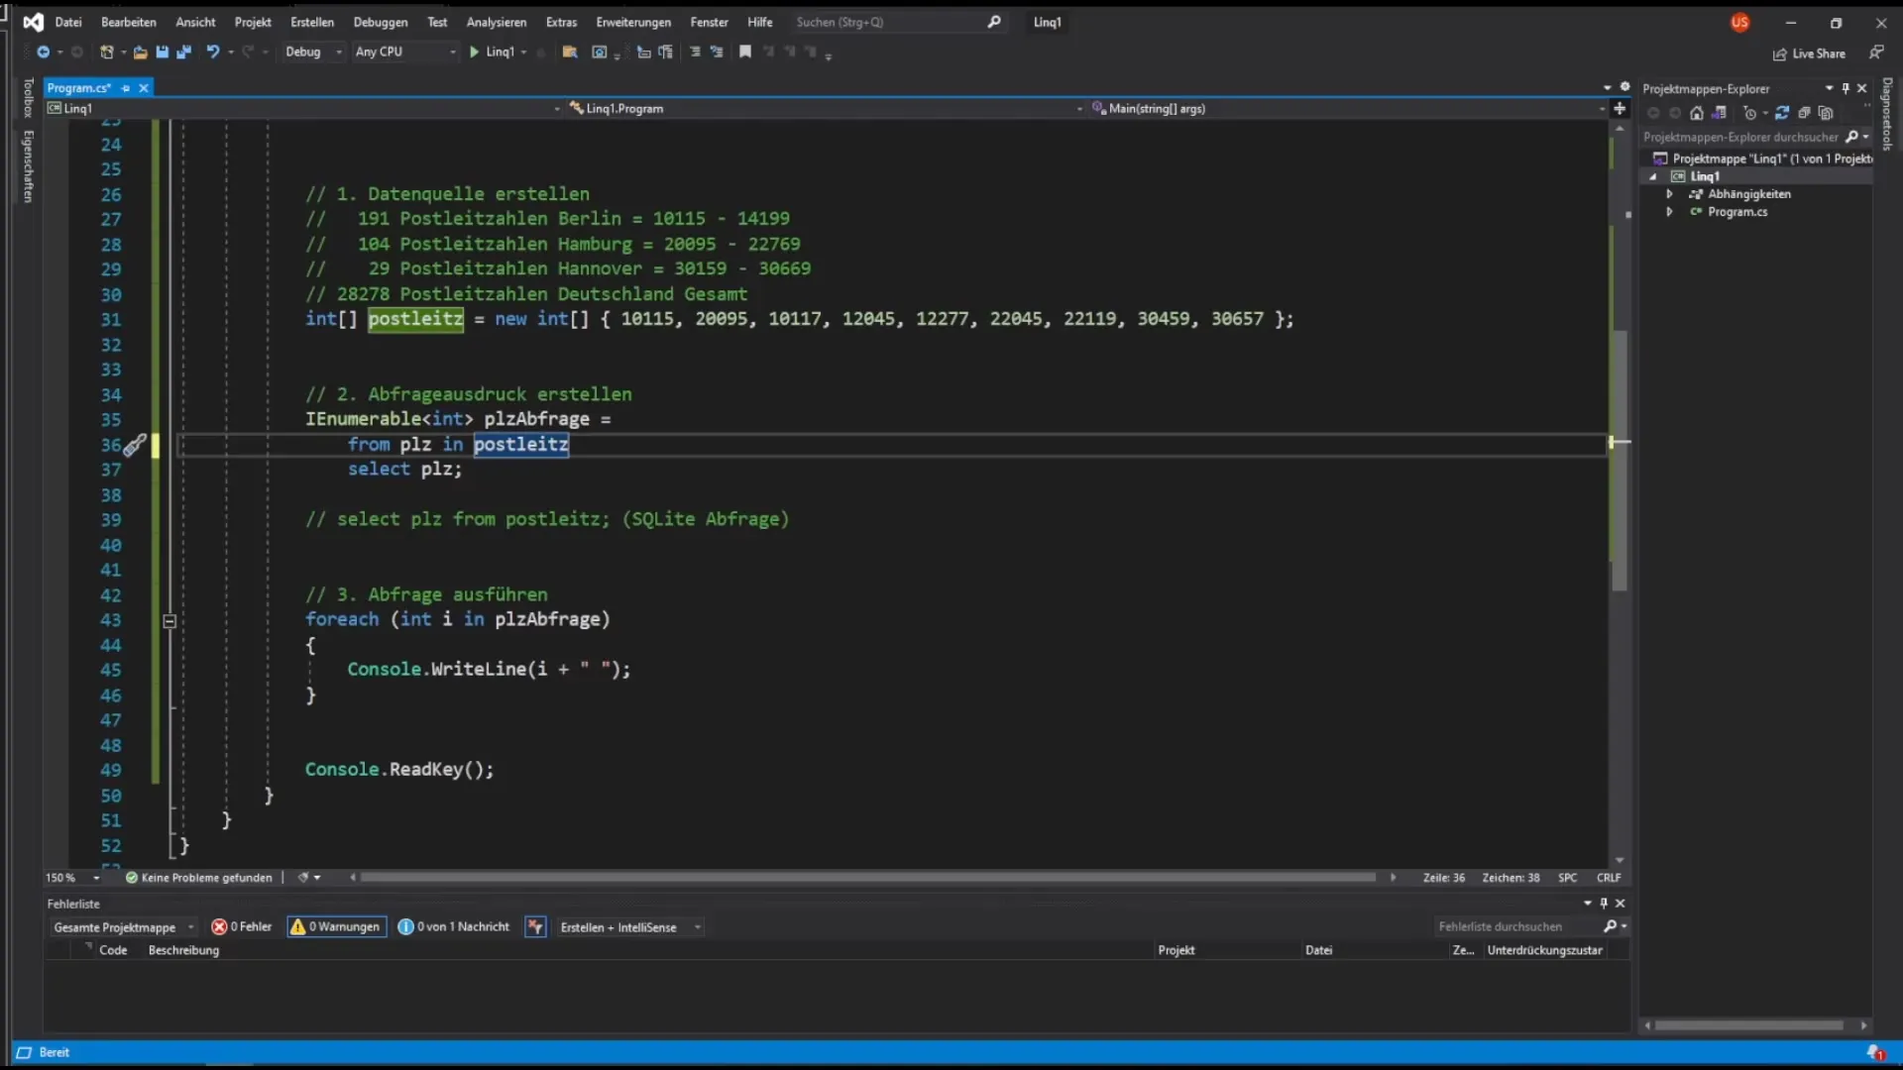Click Keine Probleme gefunden status indicator
The height and width of the screenshot is (1070, 1903).
click(199, 878)
